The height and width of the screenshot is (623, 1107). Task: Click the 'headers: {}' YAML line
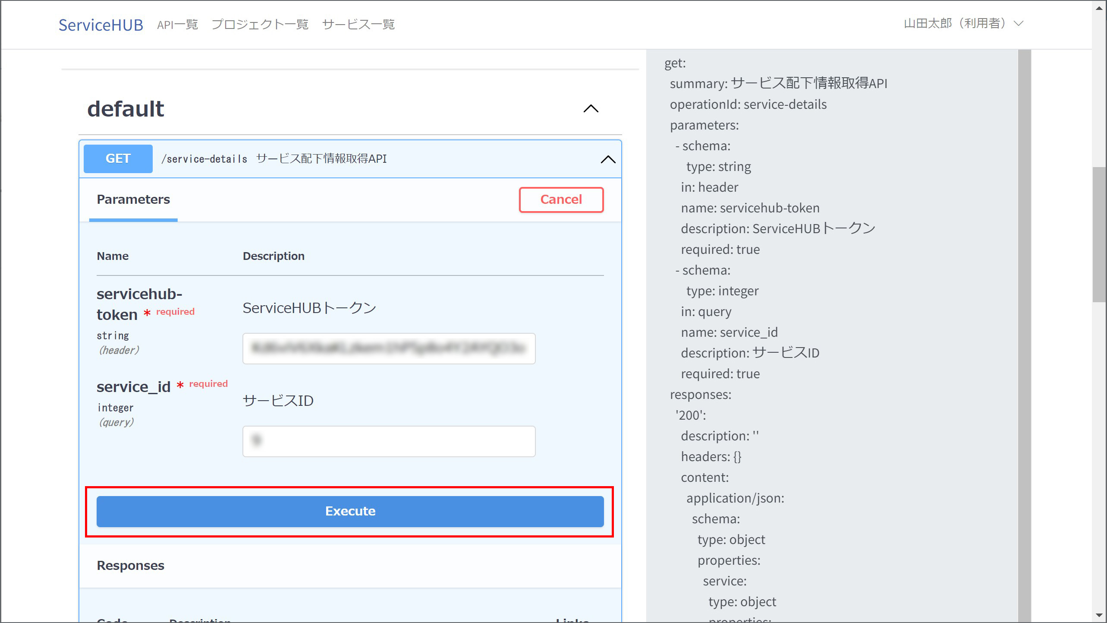pyautogui.click(x=711, y=457)
